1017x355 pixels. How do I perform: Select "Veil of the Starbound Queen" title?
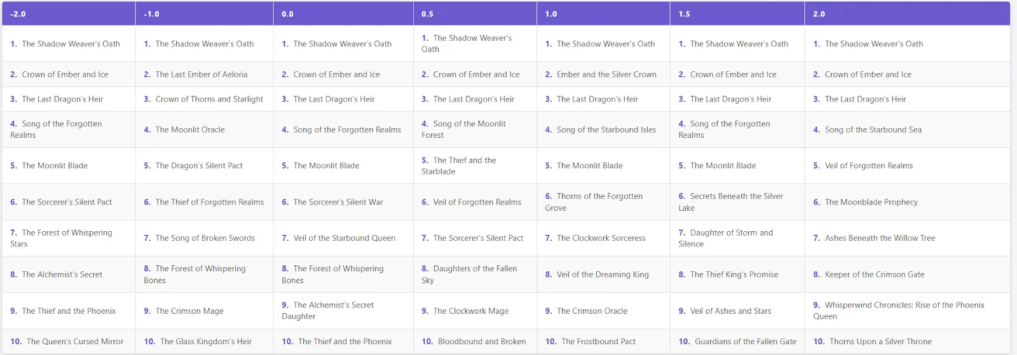(x=344, y=238)
